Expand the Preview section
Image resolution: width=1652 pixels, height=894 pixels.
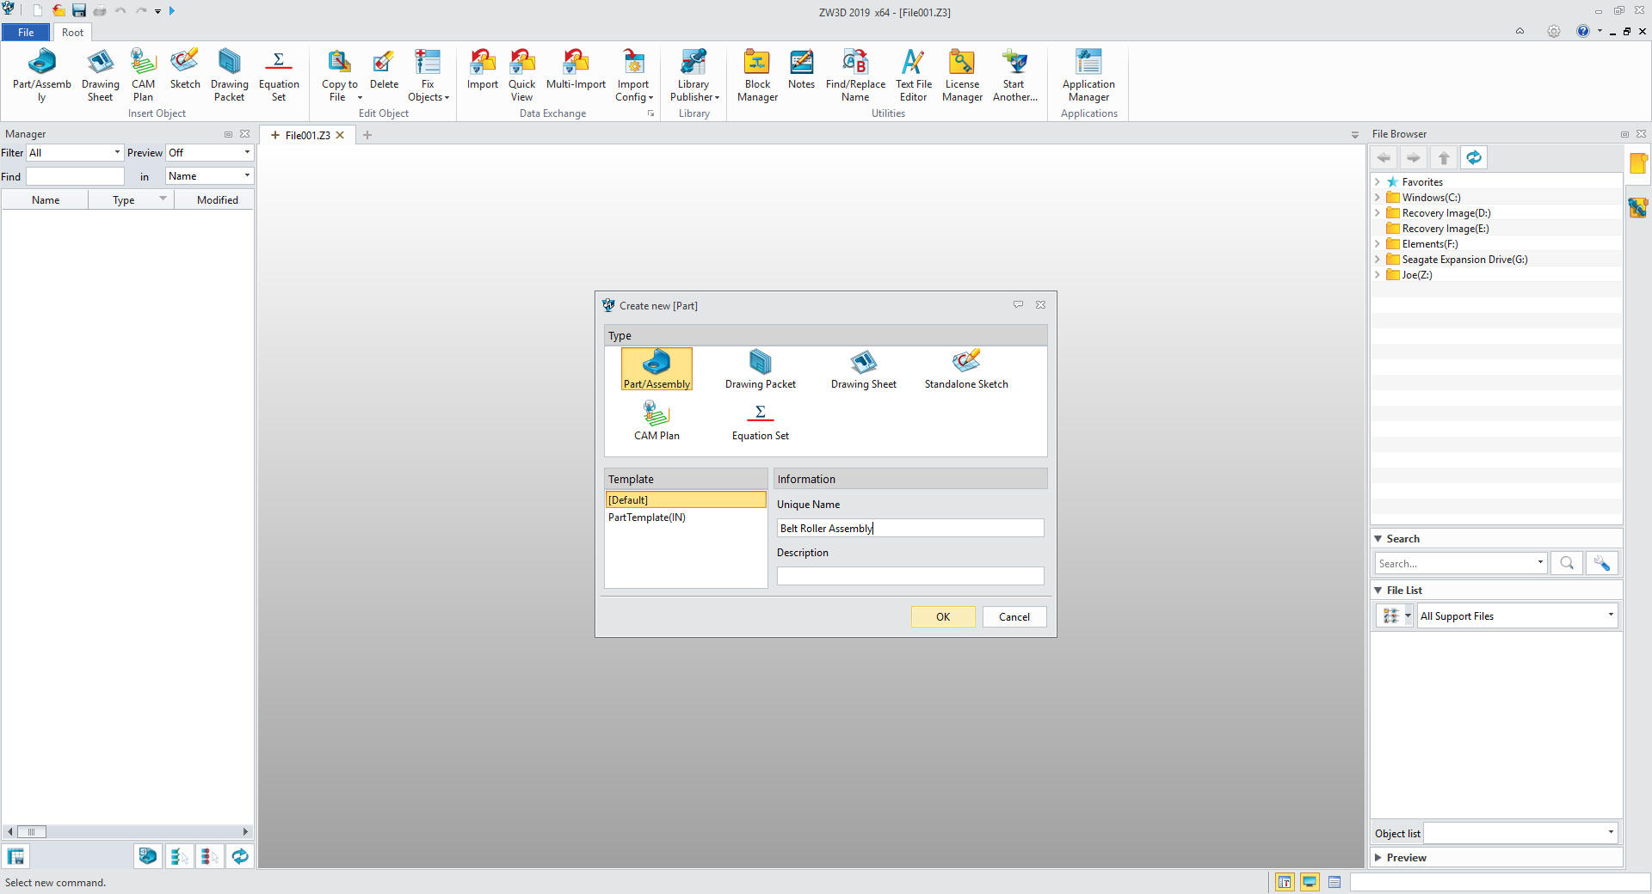(1378, 858)
